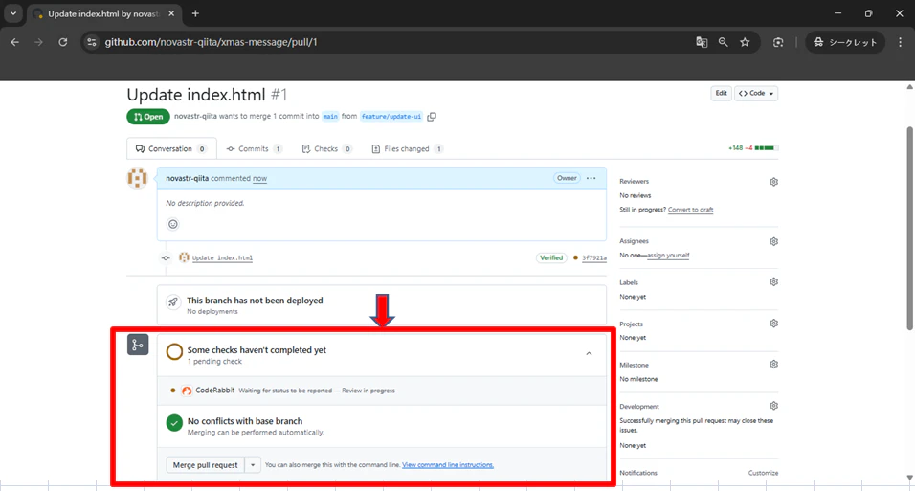Click the translate page icon
Screen dimensions: 915x491
point(702,42)
